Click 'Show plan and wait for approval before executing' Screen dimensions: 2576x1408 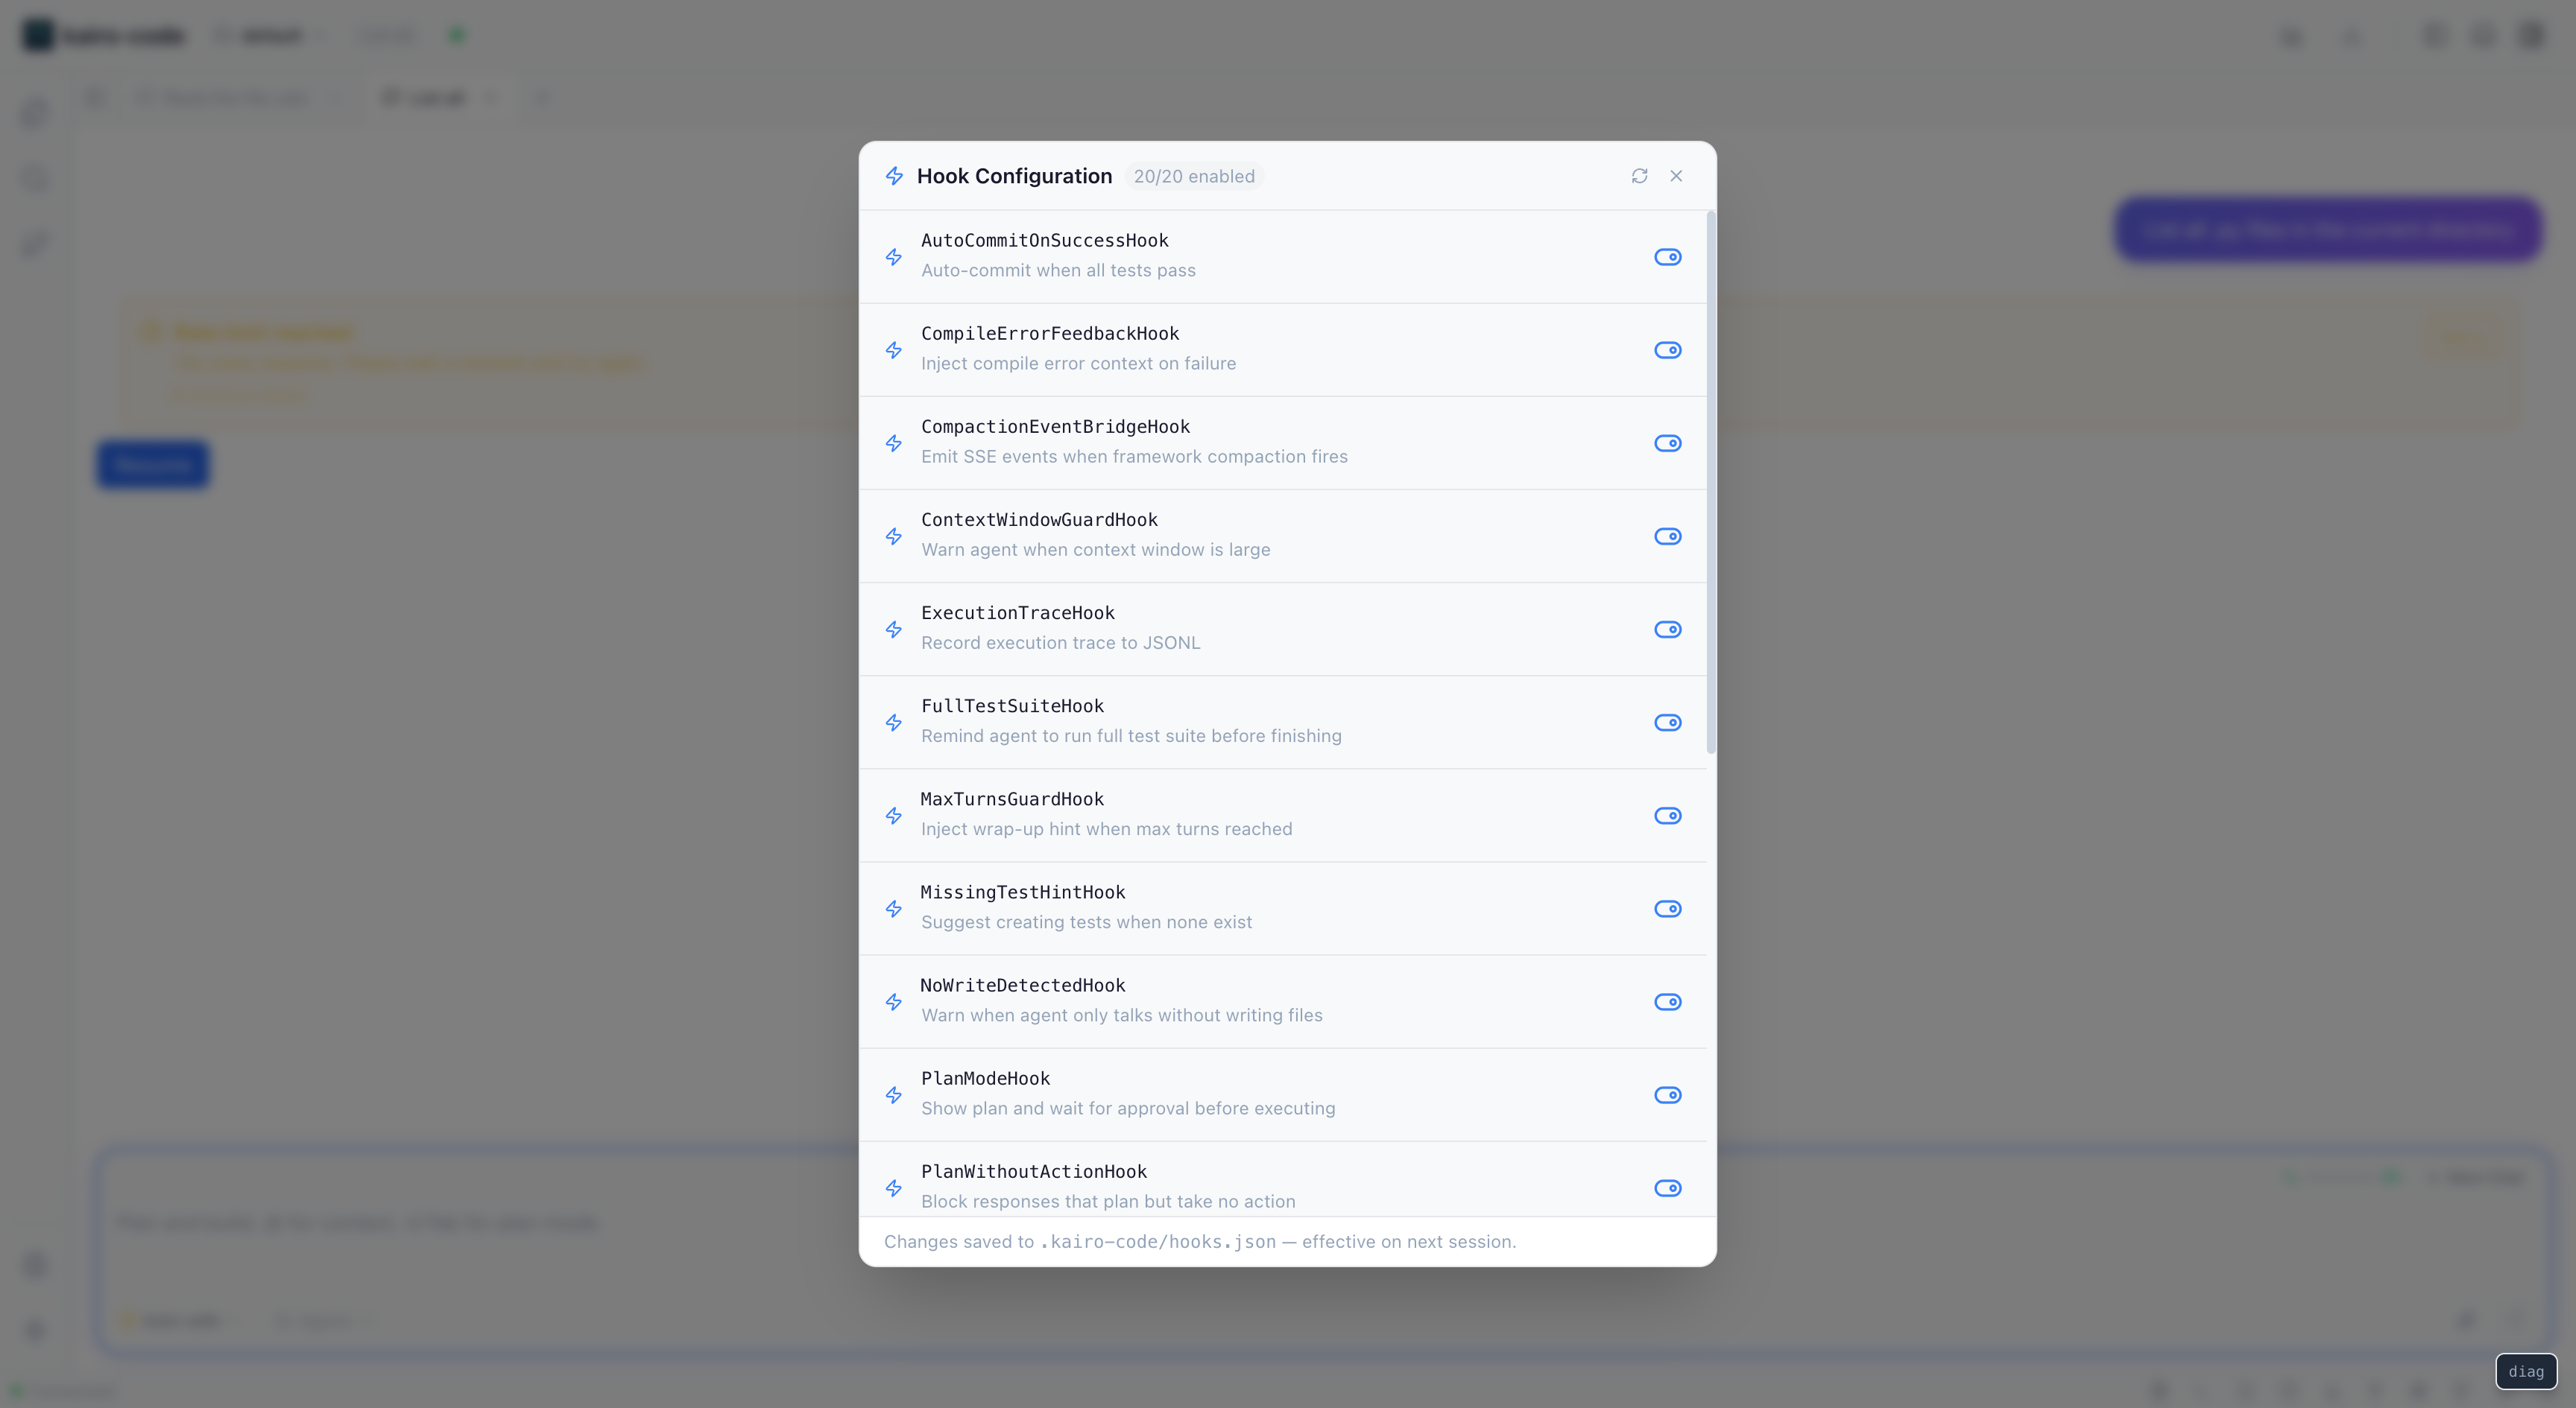coord(1128,1109)
